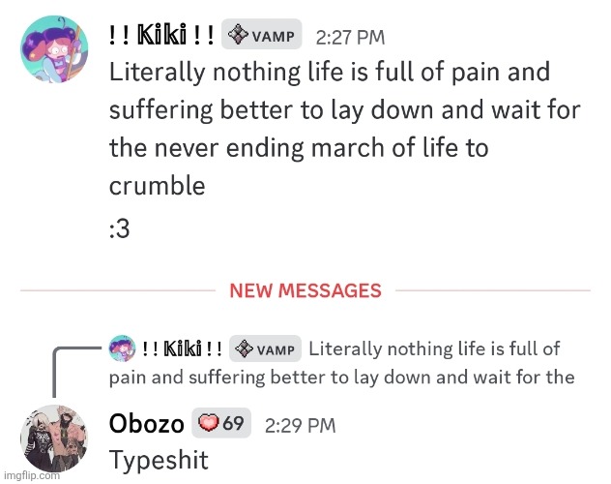
Task: Open the "!! Kiki !!" username above the message
Action: pos(160,36)
